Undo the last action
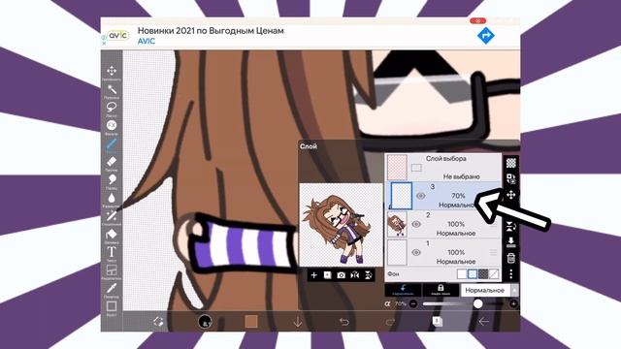This screenshot has width=621, height=349. [x=344, y=321]
